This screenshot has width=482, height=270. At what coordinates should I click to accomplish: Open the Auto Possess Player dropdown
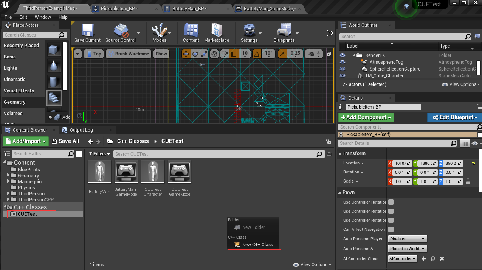pos(408,239)
